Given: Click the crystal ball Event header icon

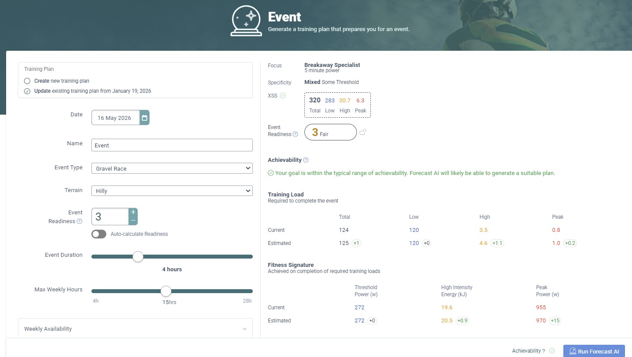Looking at the screenshot, I should pyautogui.click(x=246, y=21).
